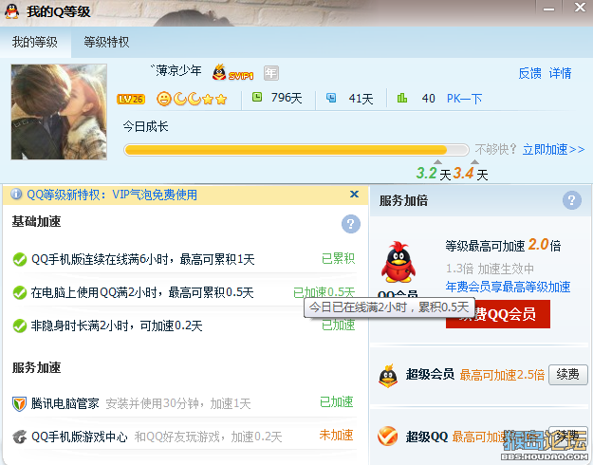The image size is (593, 465).
Task: Open QQ等级新特权 VIP气泡免费使用 notice
Action: [112, 195]
